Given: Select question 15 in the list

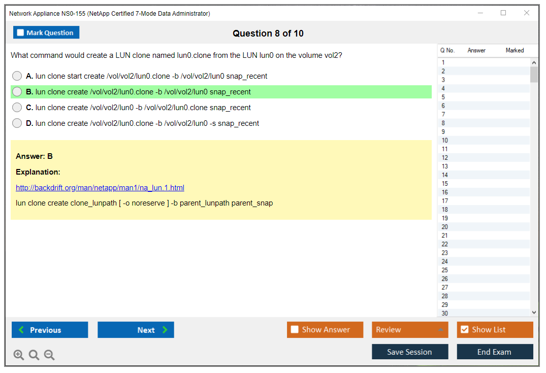Looking at the screenshot, I should coord(445,184).
